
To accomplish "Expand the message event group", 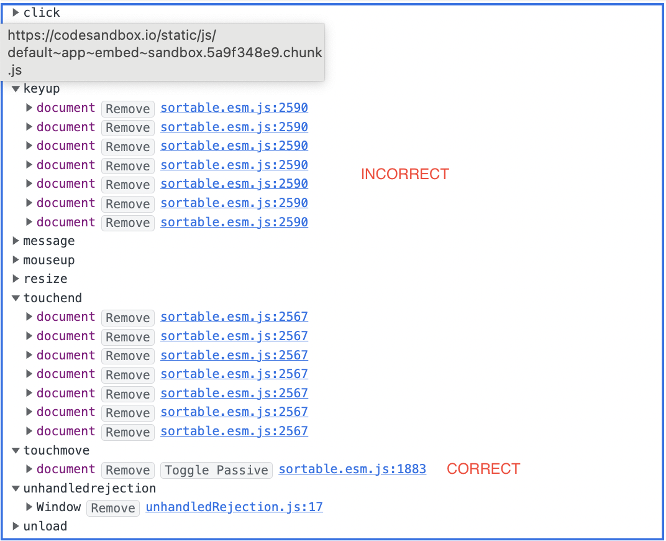I will (x=16, y=241).
